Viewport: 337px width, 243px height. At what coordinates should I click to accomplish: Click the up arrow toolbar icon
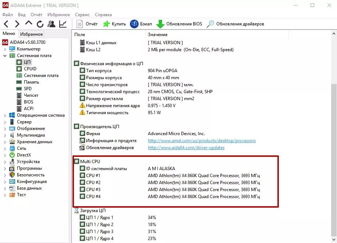[x=29, y=24]
